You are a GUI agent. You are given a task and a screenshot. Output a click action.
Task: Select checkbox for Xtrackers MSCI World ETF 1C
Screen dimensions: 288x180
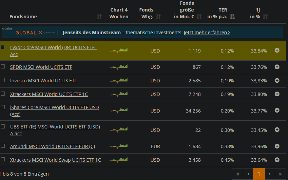(3, 94)
